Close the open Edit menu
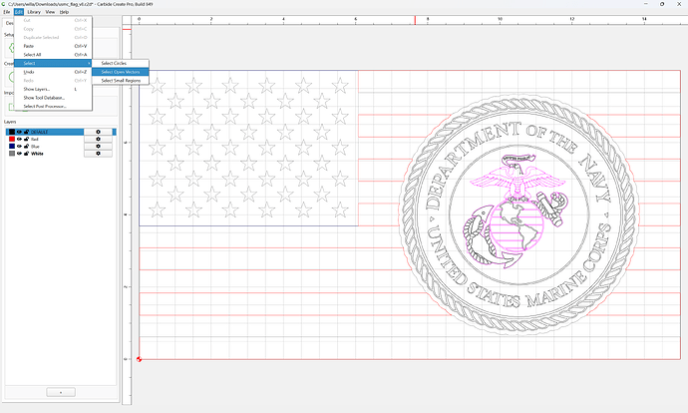Image resolution: width=688 pixels, height=413 pixels. point(18,12)
